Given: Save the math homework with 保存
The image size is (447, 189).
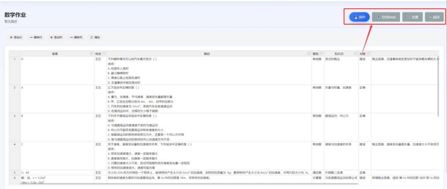Looking at the screenshot, I should click(x=360, y=17).
